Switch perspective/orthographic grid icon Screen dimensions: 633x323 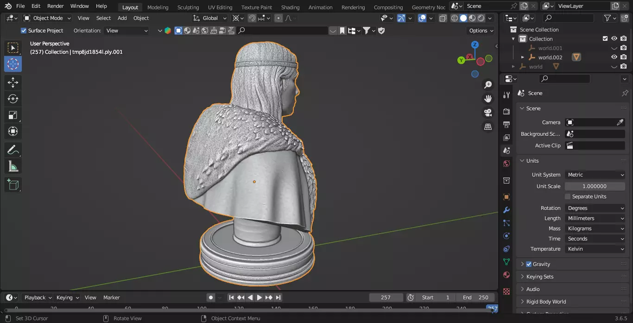coord(488,127)
